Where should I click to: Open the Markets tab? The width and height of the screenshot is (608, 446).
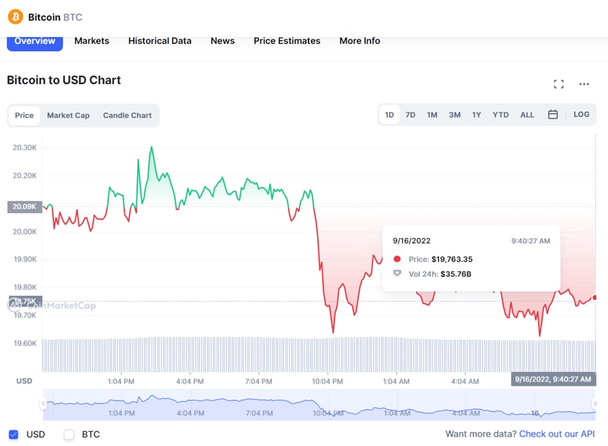pyautogui.click(x=92, y=41)
